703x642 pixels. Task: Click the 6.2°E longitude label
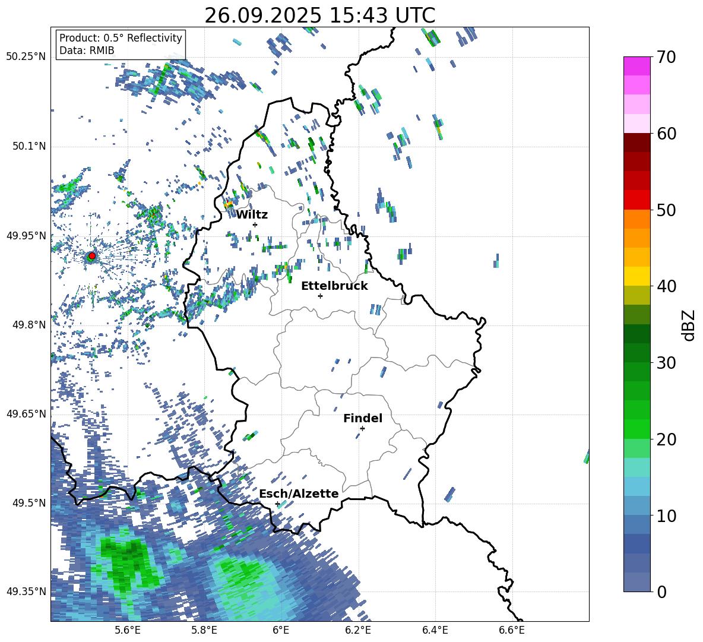358,630
